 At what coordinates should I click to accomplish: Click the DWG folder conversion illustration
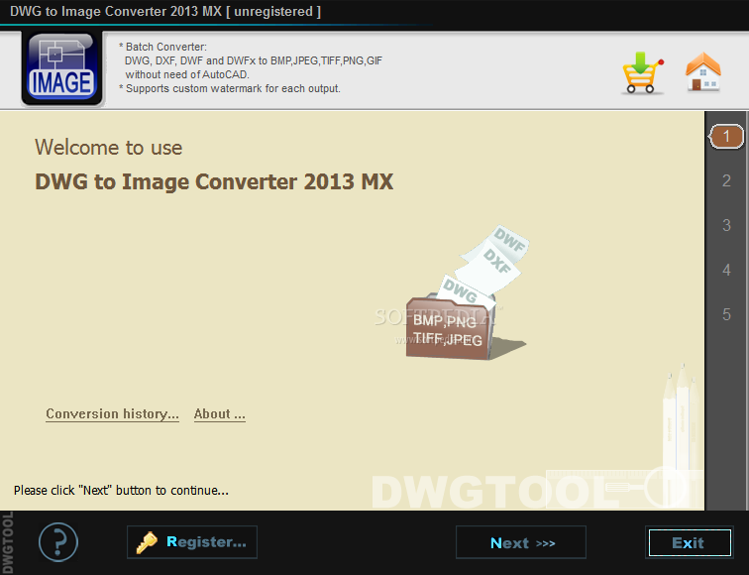click(x=466, y=292)
